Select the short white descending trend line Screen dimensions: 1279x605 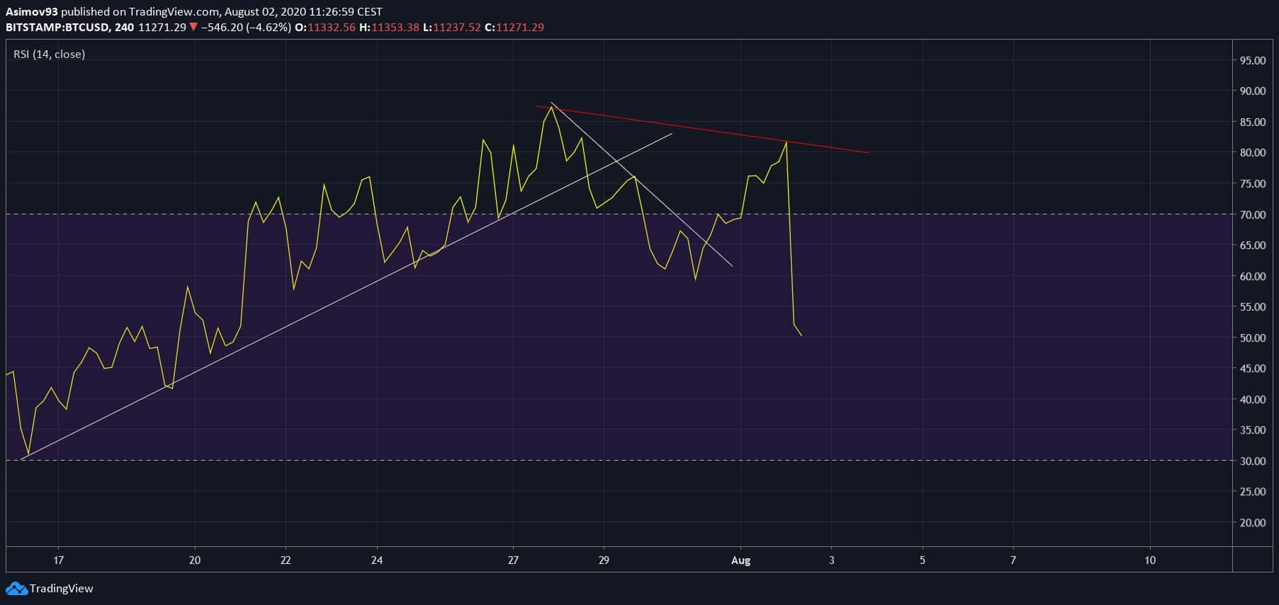[x=680, y=219]
